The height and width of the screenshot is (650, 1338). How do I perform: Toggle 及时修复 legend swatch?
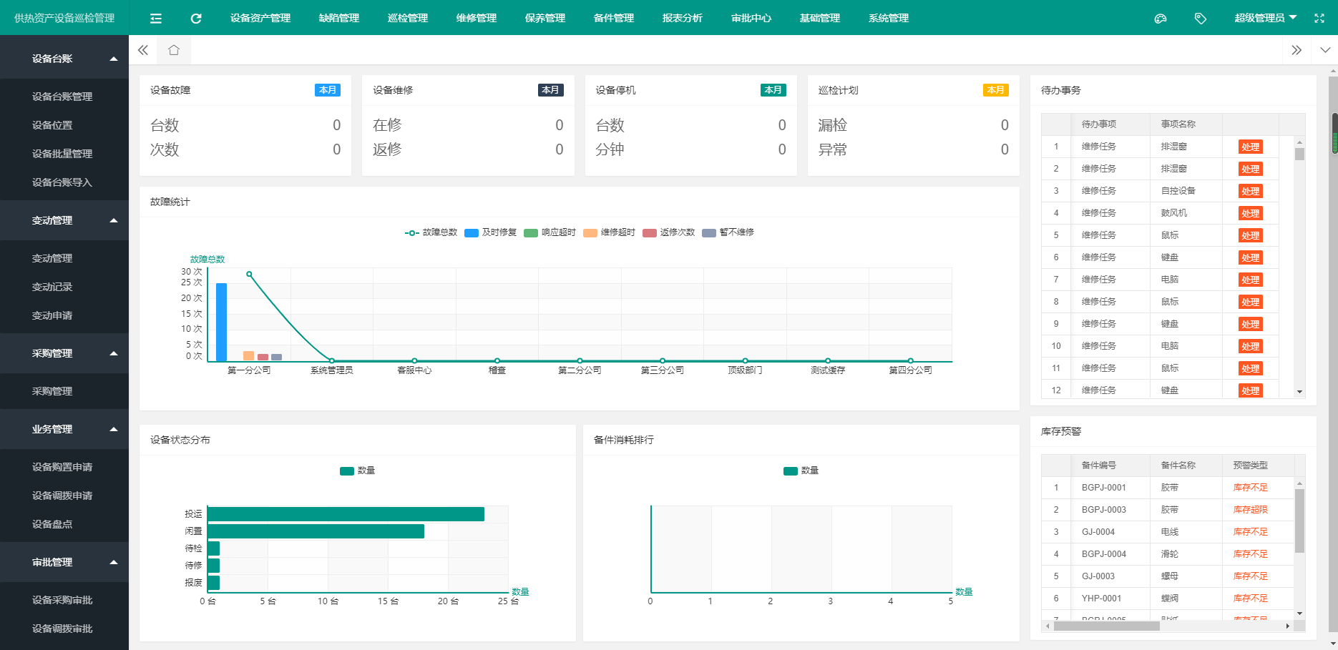pos(472,232)
